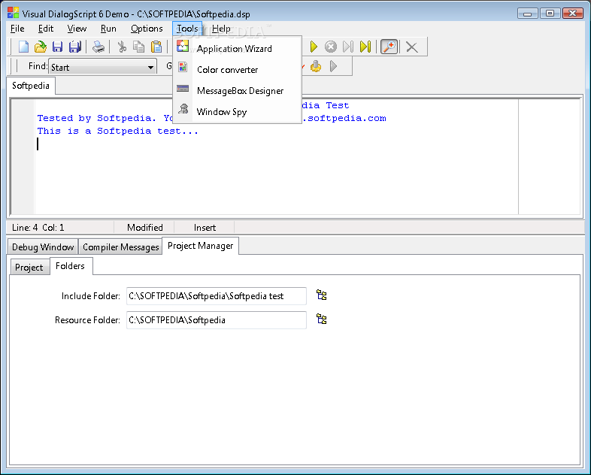The height and width of the screenshot is (475, 591).
Task: Run the script with yellow play icon
Action: [314, 47]
